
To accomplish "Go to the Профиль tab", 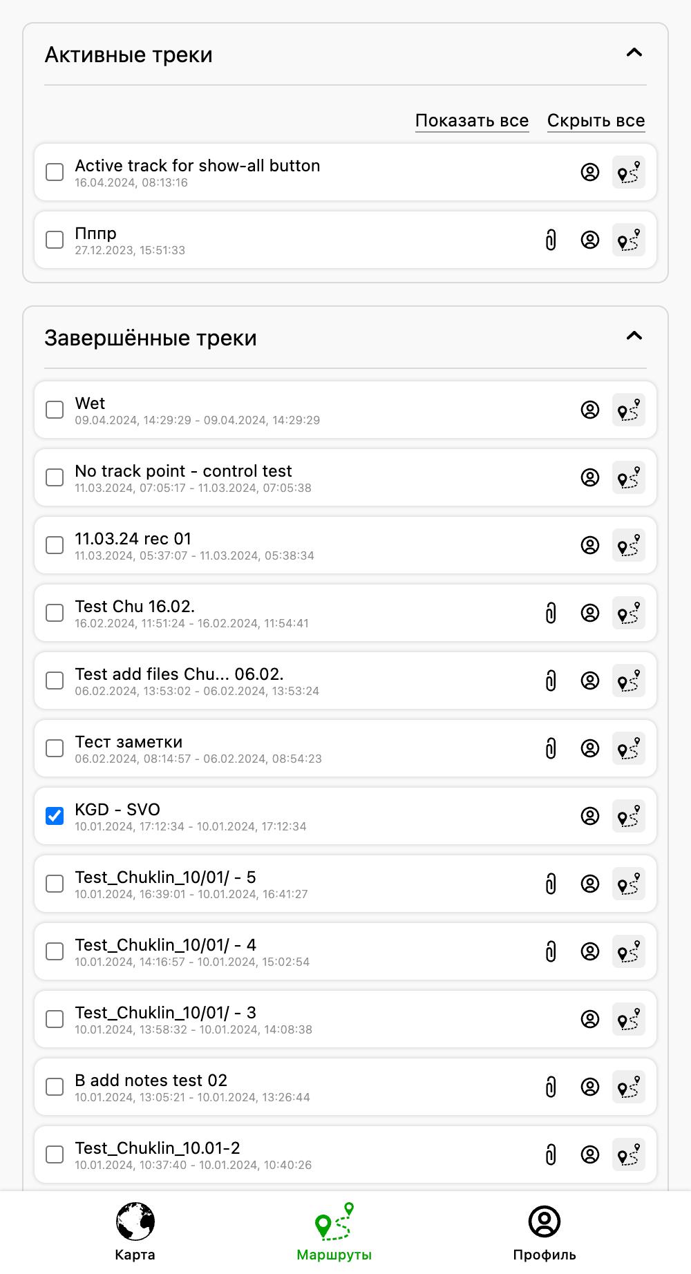I will point(544,1232).
